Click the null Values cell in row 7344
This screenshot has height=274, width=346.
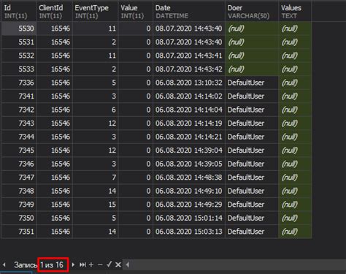295,137
